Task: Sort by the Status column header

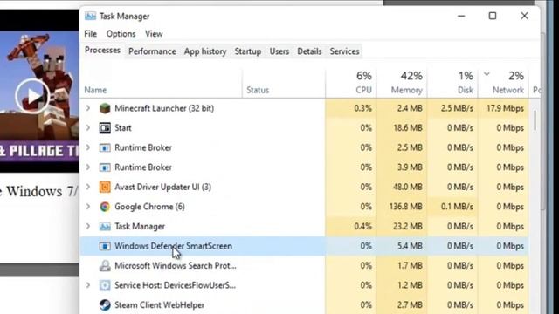Action: pos(258,90)
